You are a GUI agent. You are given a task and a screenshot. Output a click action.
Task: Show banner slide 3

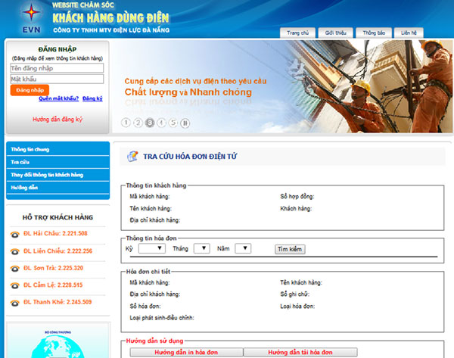[150, 123]
